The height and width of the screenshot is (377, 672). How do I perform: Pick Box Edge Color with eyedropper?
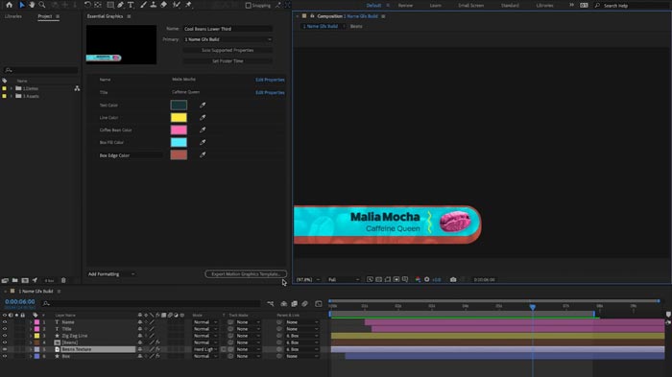(x=203, y=154)
